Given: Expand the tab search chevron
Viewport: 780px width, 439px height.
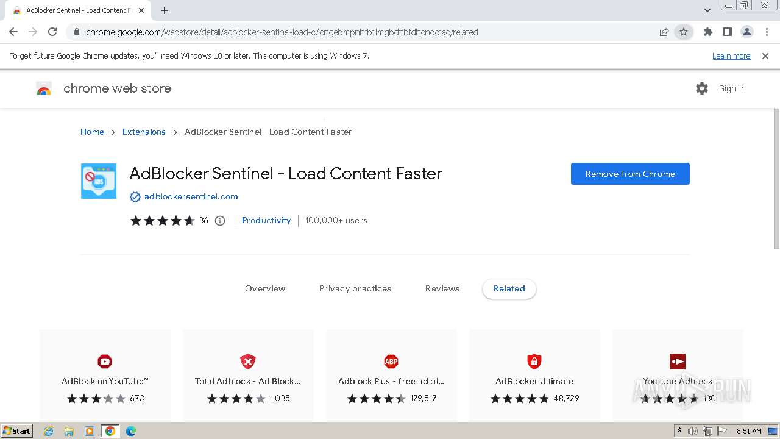Looking at the screenshot, I should (x=707, y=10).
